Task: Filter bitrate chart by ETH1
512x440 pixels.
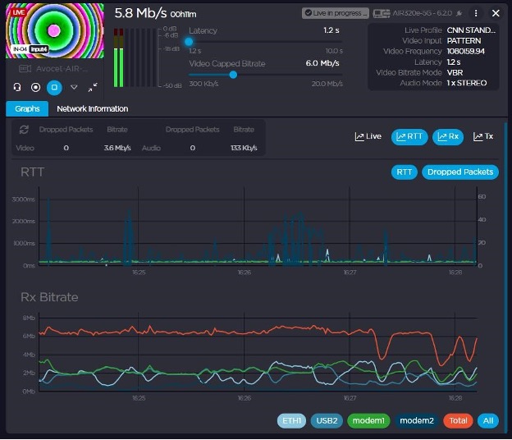Action: coord(291,420)
